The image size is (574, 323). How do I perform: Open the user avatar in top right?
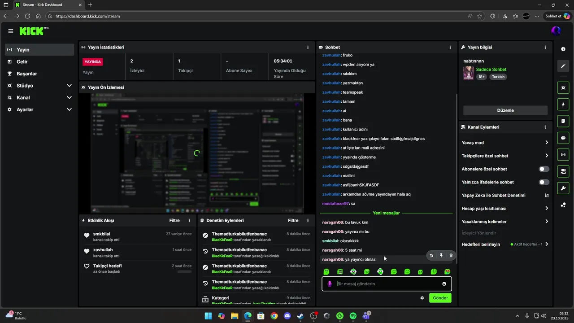pos(556,31)
